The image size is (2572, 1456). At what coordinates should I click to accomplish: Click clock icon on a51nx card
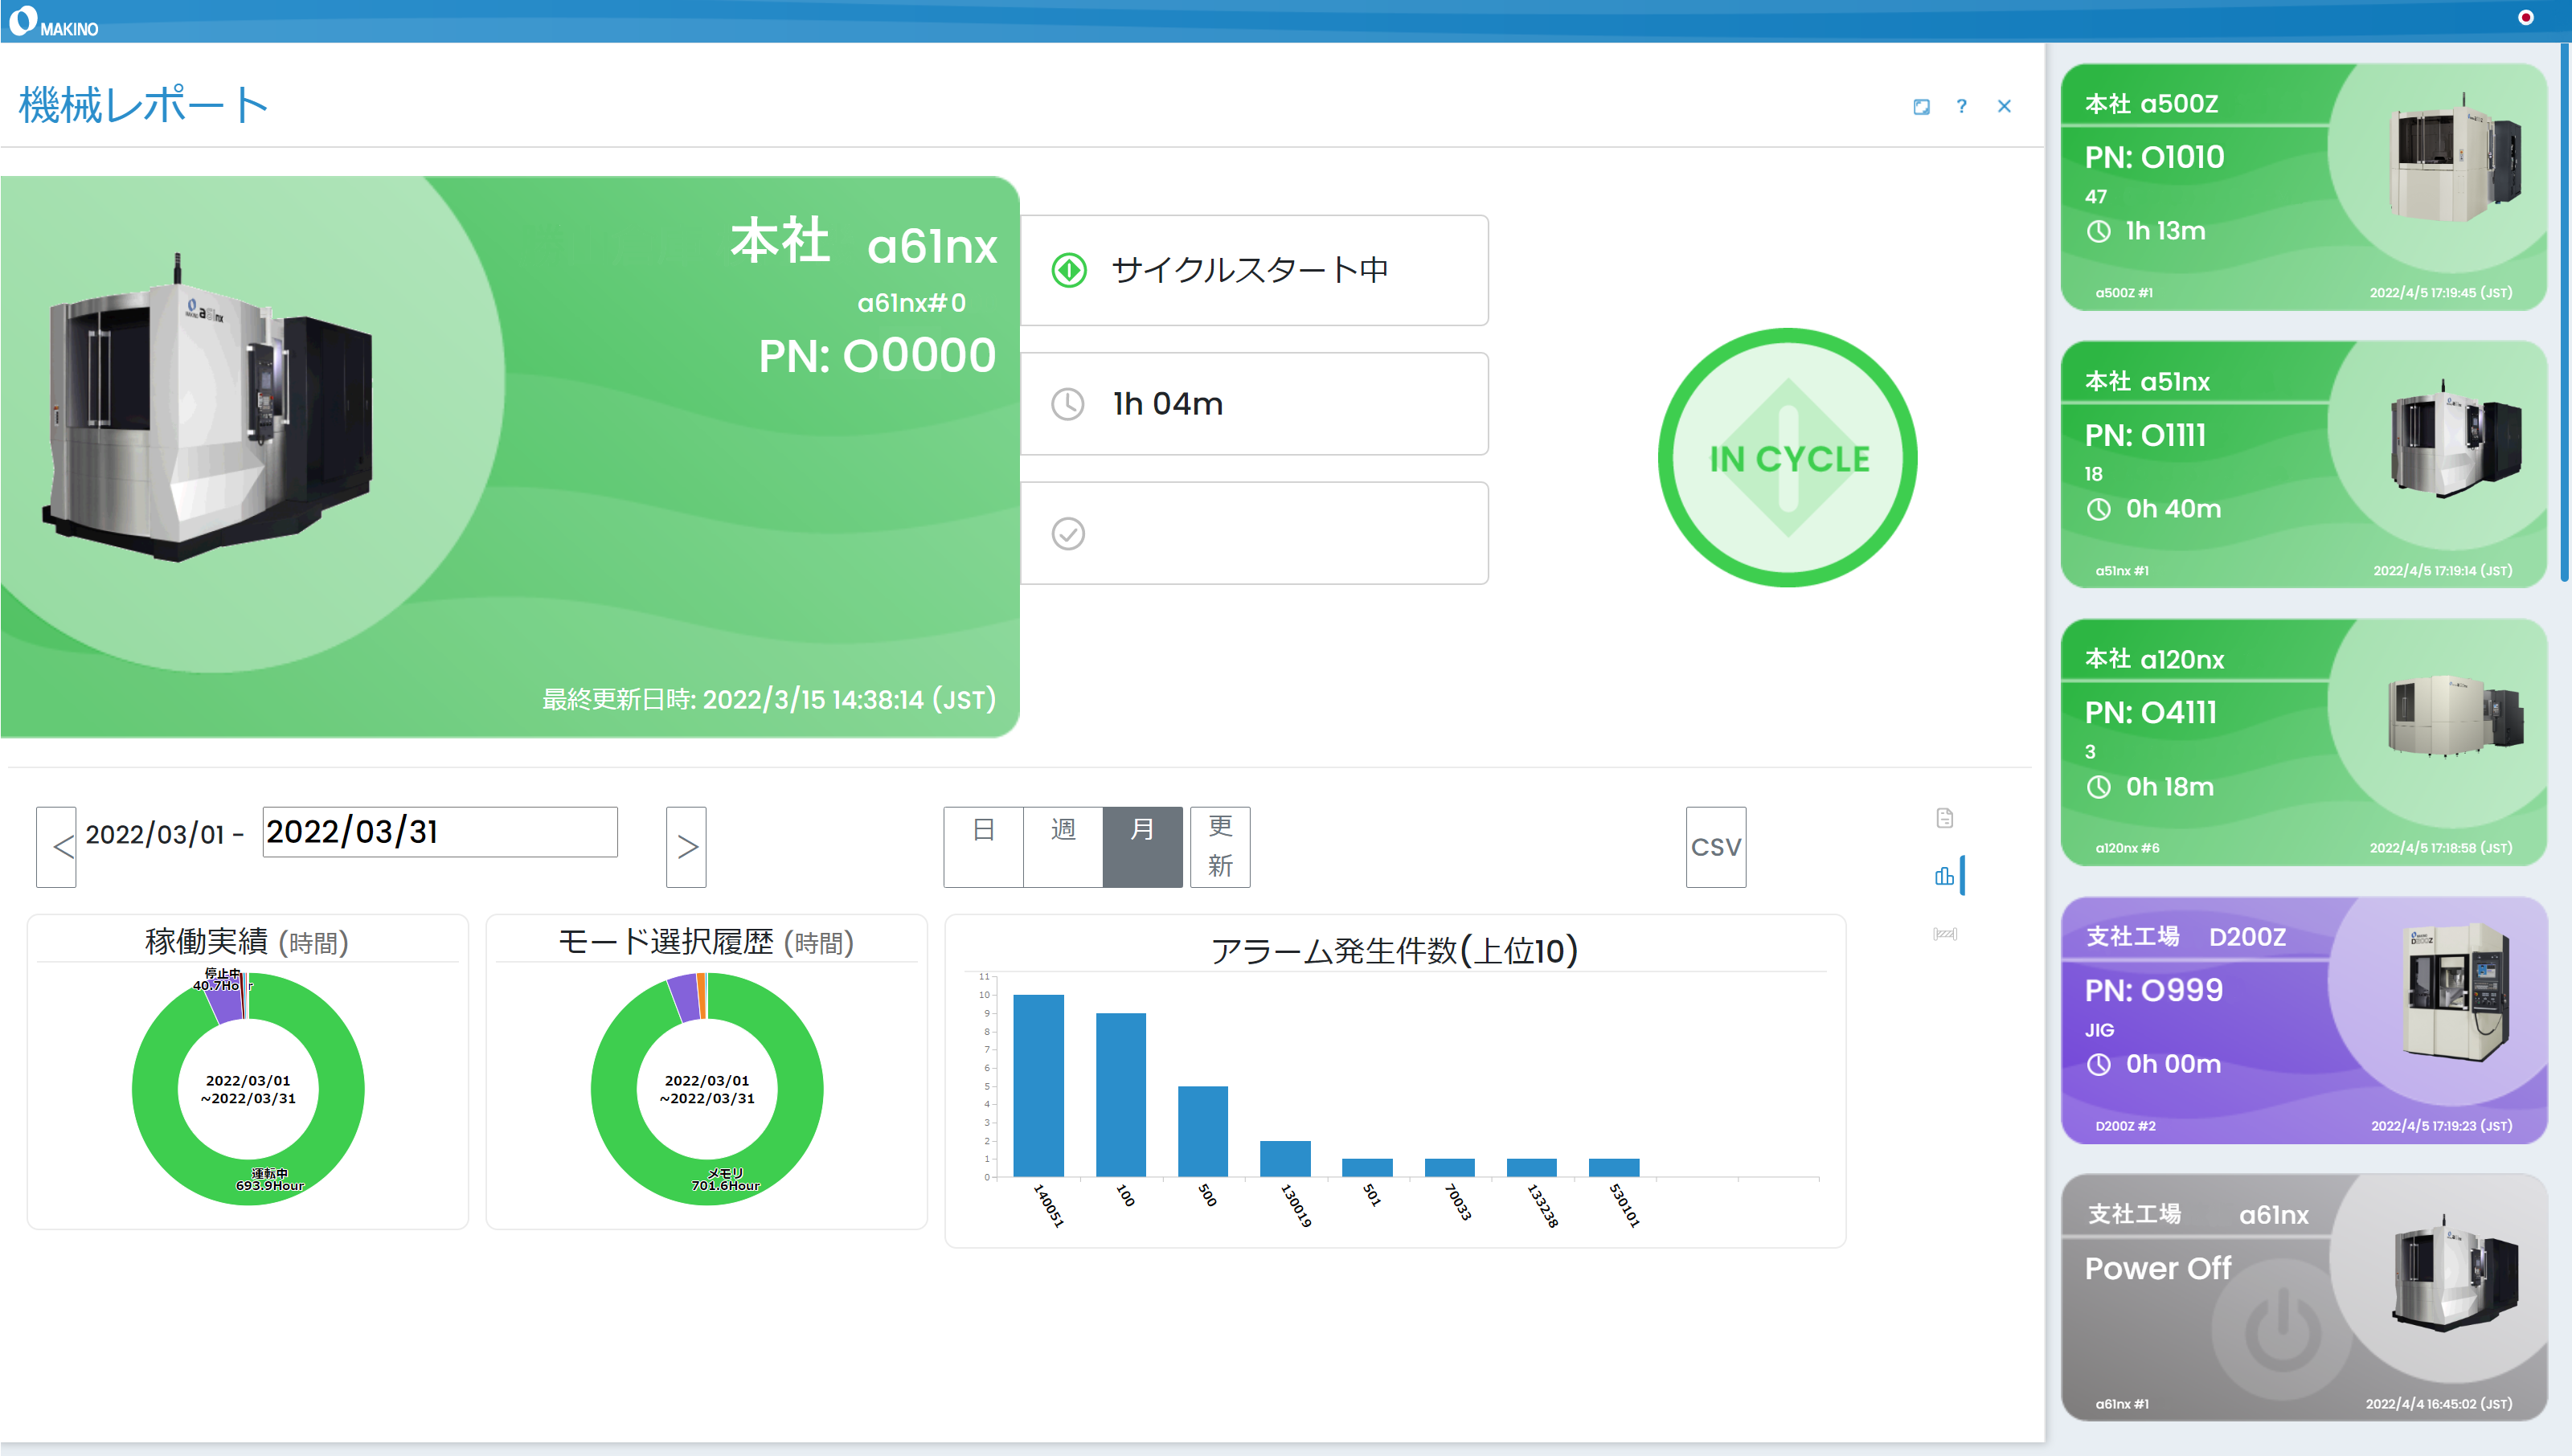click(x=2099, y=510)
